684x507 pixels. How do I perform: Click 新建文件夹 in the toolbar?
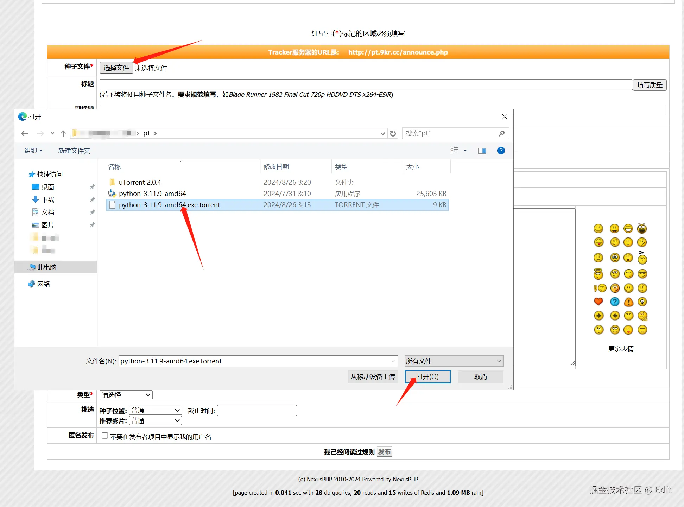click(x=74, y=151)
